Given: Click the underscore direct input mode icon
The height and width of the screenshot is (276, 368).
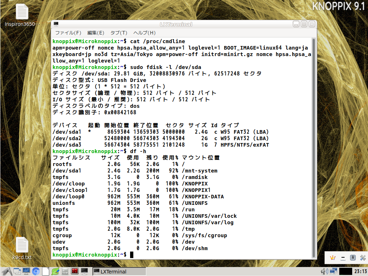Looking at the screenshot, I should (x=343, y=258).
